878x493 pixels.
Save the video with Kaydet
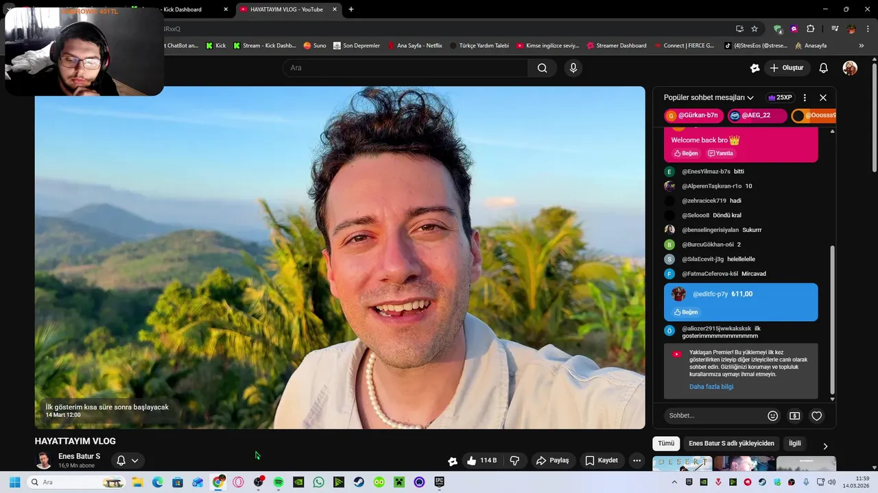602,460
